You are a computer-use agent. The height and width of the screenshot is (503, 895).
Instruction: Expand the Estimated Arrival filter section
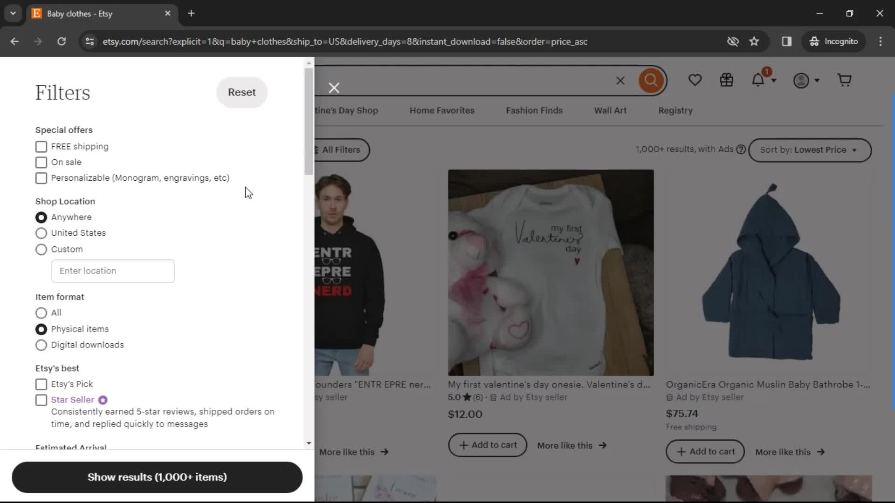[x=71, y=447]
